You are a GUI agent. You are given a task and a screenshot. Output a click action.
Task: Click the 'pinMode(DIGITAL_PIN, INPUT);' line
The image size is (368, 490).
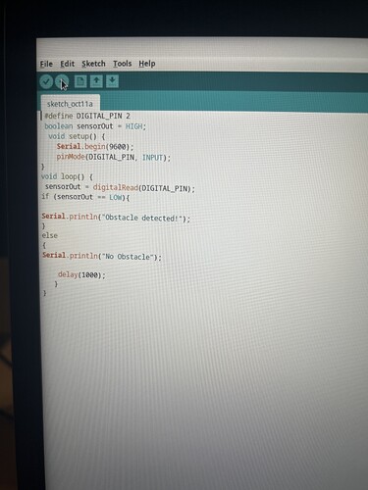(x=114, y=157)
